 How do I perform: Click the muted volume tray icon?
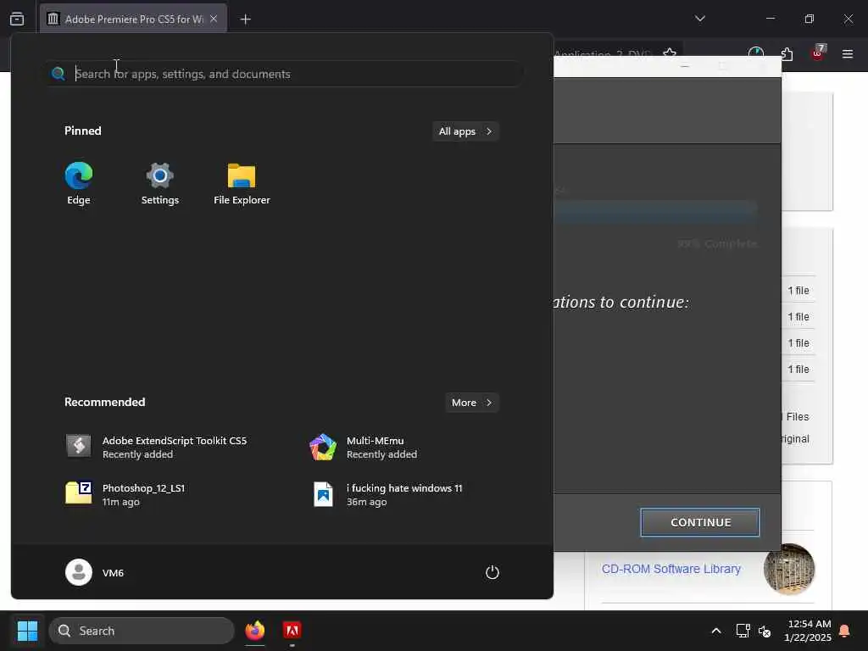[x=765, y=631]
